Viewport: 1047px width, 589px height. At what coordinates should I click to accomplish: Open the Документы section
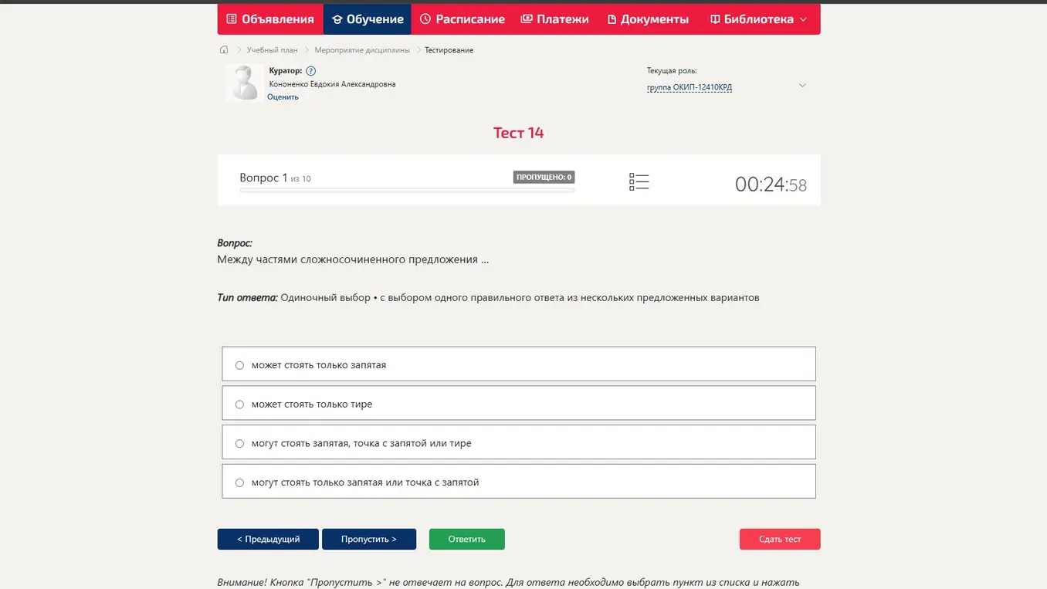648,19
